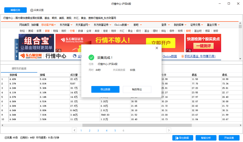243x142 pixels.
Task: Click the globe icon beside 行情中心
Action: click(x=75, y=56)
